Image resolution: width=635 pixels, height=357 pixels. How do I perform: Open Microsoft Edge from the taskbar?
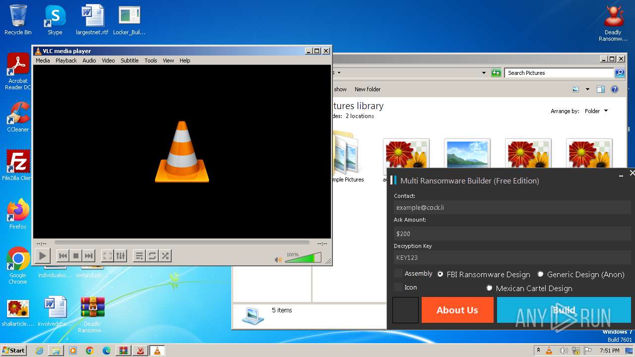tap(107, 351)
